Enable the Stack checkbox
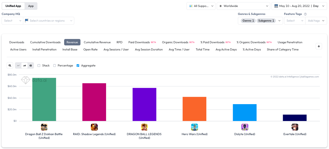 pyautogui.click(x=39, y=65)
